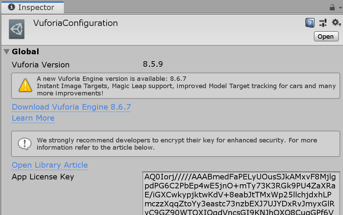
Task: Open the Inspector tab context menu arrow
Action: point(340,8)
